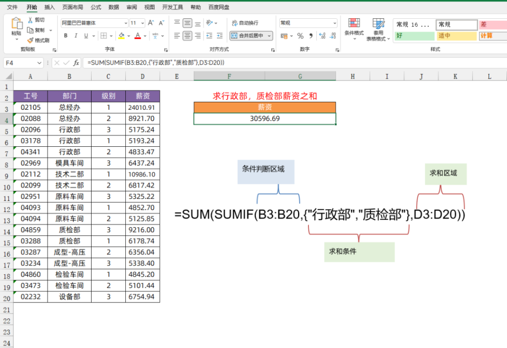Expand the 粘贴 paste options arrow

16,39
